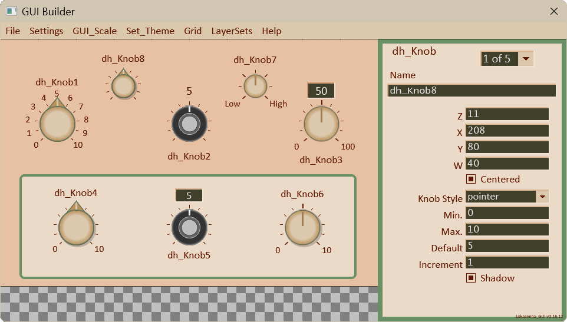Click the dh_Knob4 pointer knob
The image size is (567, 322).
(x=76, y=227)
